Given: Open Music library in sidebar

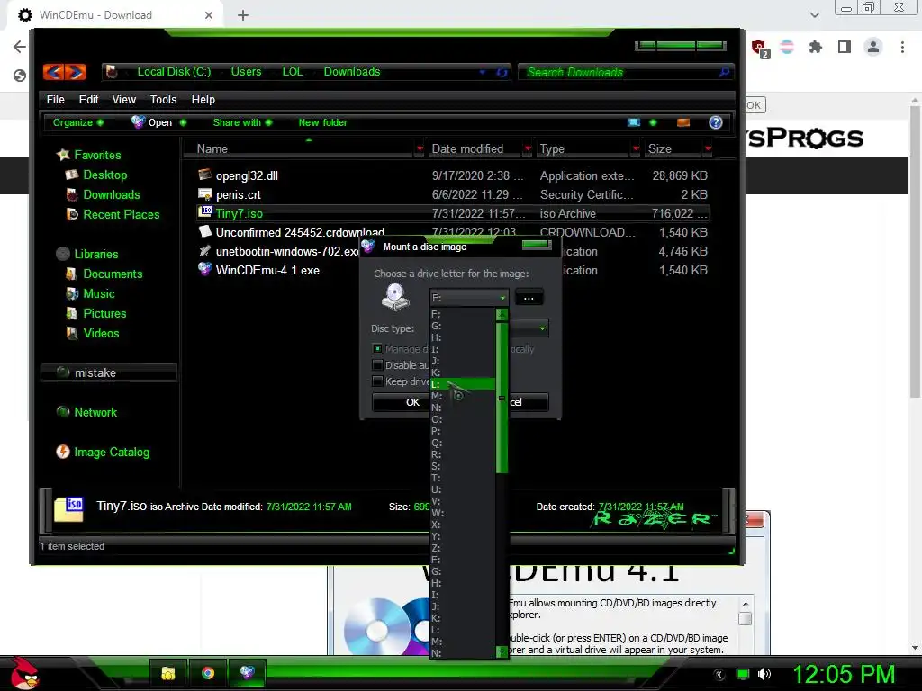Looking at the screenshot, I should click(x=99, y=294).
